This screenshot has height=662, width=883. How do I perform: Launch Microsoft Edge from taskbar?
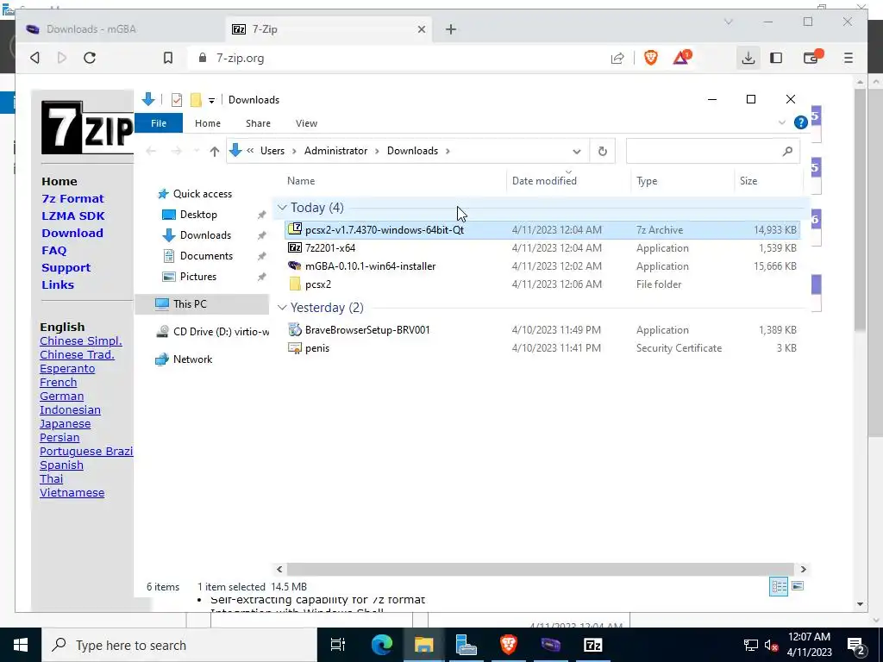[381, 645]
